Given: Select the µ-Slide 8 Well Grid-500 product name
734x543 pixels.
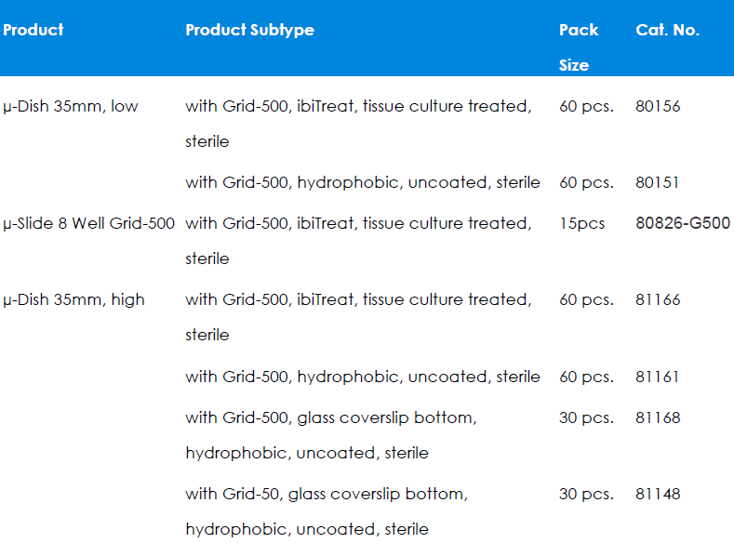Looking at the screenshot, I should click(89, 223).
